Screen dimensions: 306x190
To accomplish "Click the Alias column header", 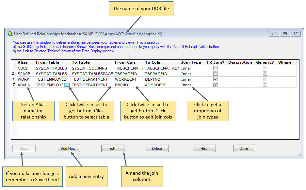I will tap(25, 62).
